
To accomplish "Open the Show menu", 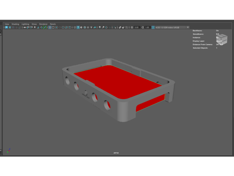I will (34, 24).
